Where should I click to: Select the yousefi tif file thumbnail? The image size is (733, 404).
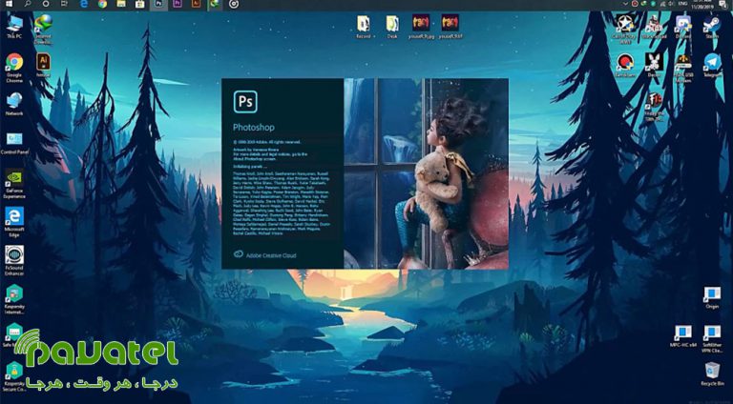coord(450,26)
